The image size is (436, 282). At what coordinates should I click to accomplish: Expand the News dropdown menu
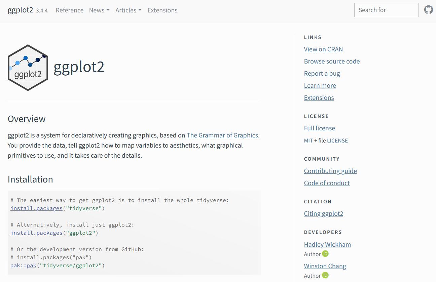[99, 10]
